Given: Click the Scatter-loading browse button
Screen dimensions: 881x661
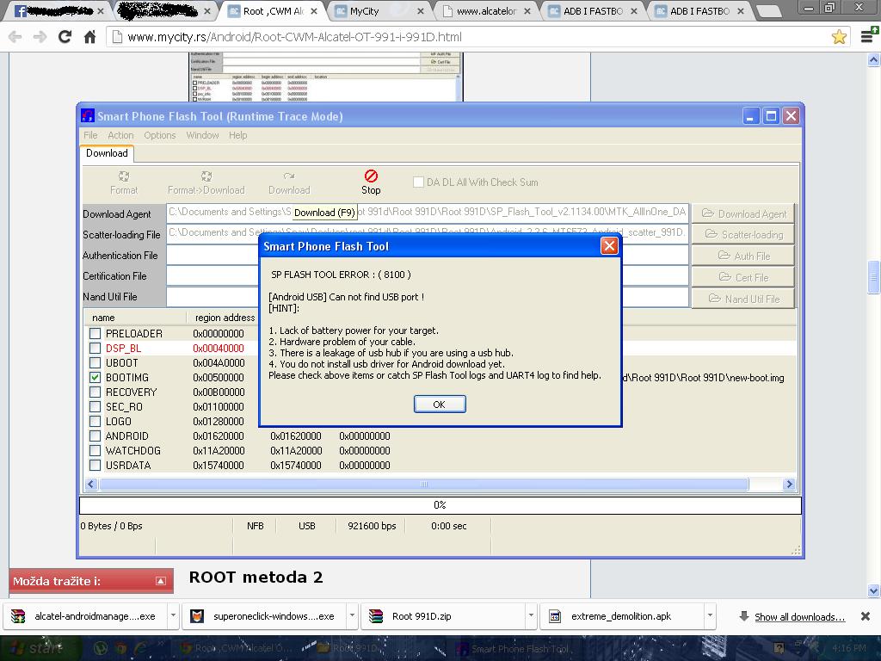Looking at the screenshot, I should 742,234.
